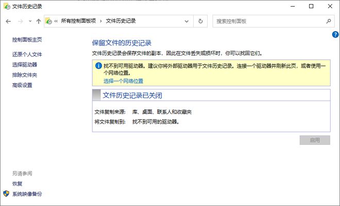Screen dimensions: 340x206
Task: Click text 找不到可用的驱动器。
Action: pos(156,122)
